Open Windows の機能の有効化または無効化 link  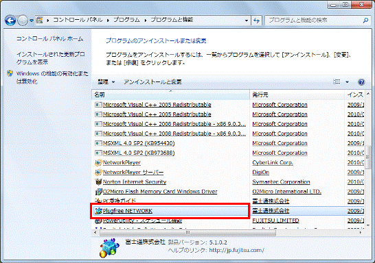(52, 77)
